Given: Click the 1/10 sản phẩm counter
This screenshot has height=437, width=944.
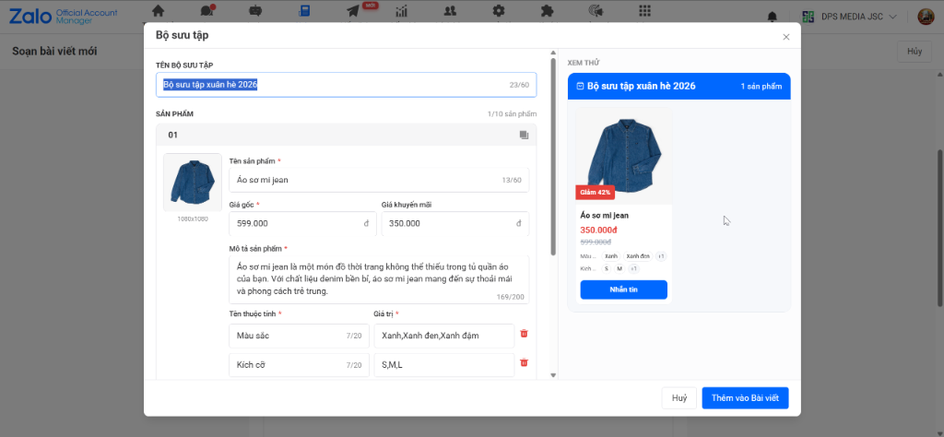Looking at the screenshot, I should click(x=512, y=113).
